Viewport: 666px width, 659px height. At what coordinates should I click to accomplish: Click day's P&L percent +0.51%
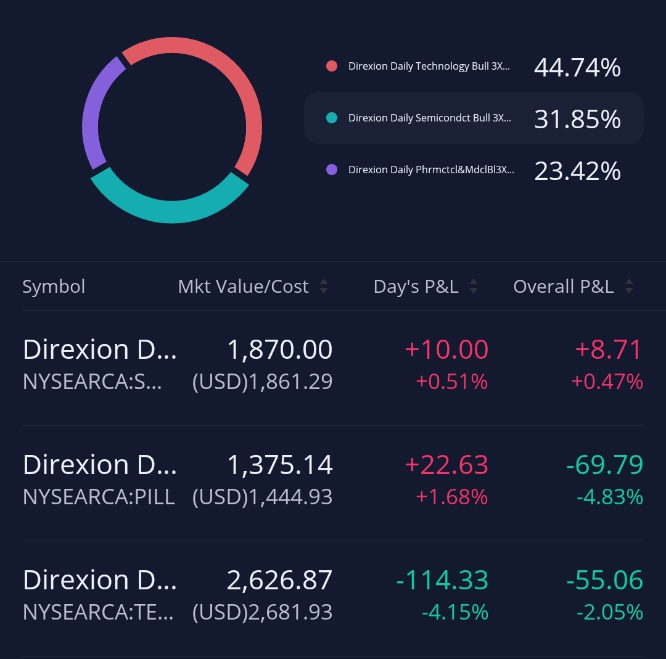click(452, 382)
